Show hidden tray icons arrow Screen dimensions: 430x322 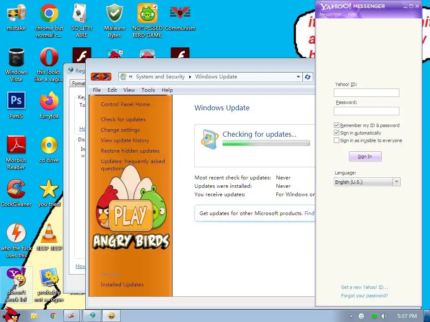(351, 316)
